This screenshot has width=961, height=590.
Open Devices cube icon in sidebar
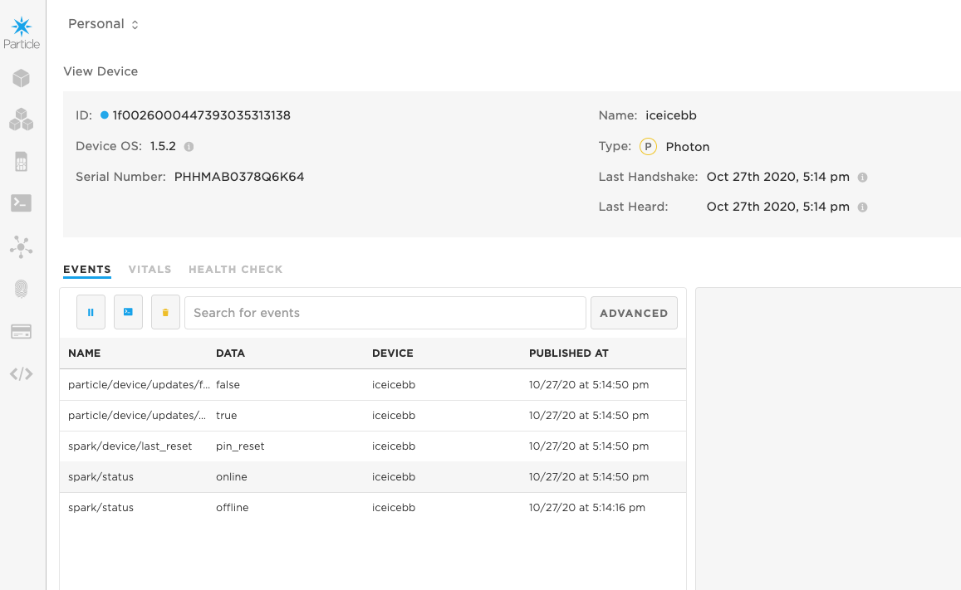(22, 78)
